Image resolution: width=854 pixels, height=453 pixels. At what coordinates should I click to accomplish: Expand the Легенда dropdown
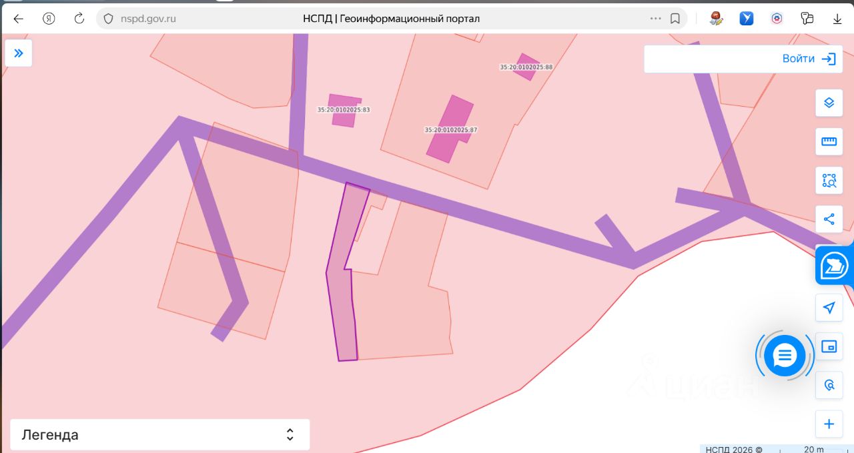click(x=160, y=435)
